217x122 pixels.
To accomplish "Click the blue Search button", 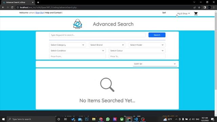I will [x=157, y=35].
